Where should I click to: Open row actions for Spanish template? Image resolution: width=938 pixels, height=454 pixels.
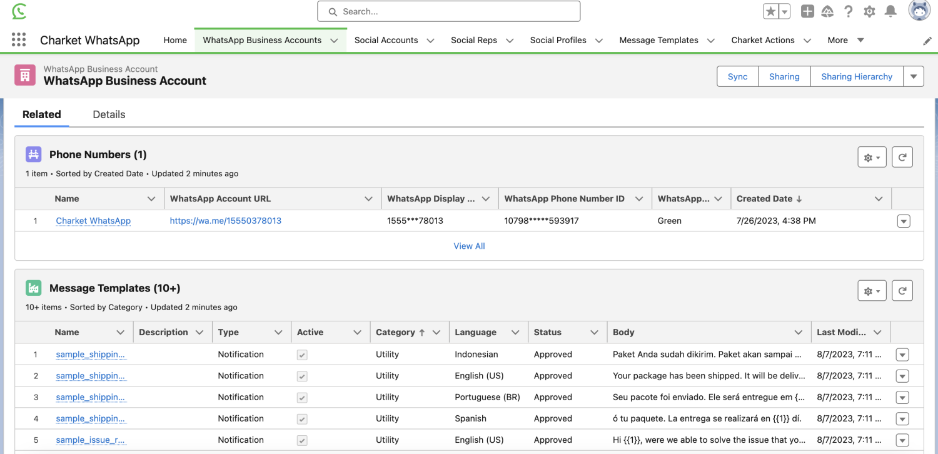902,418
